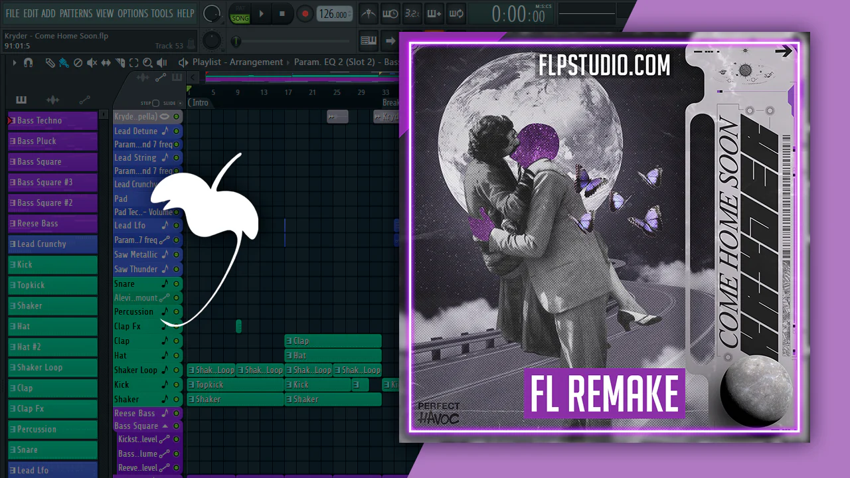Select the first Shaker clip in playlist

pos(236,400)
